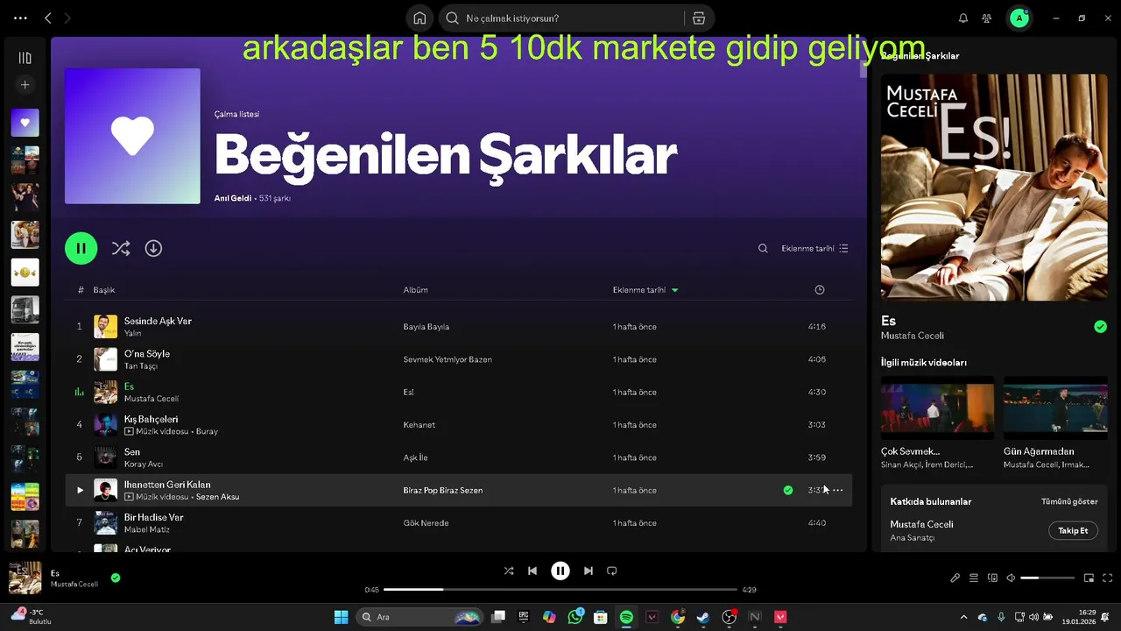Follow Mustafa Ceceli with Takip Et
This screenshot has height=631, width=1121.
(1073, 530)
